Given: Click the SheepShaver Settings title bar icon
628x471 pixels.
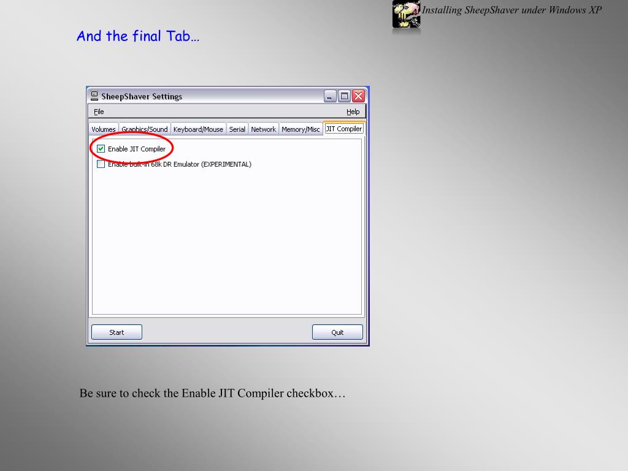Looking at the screenshot, I should point(94,96).
